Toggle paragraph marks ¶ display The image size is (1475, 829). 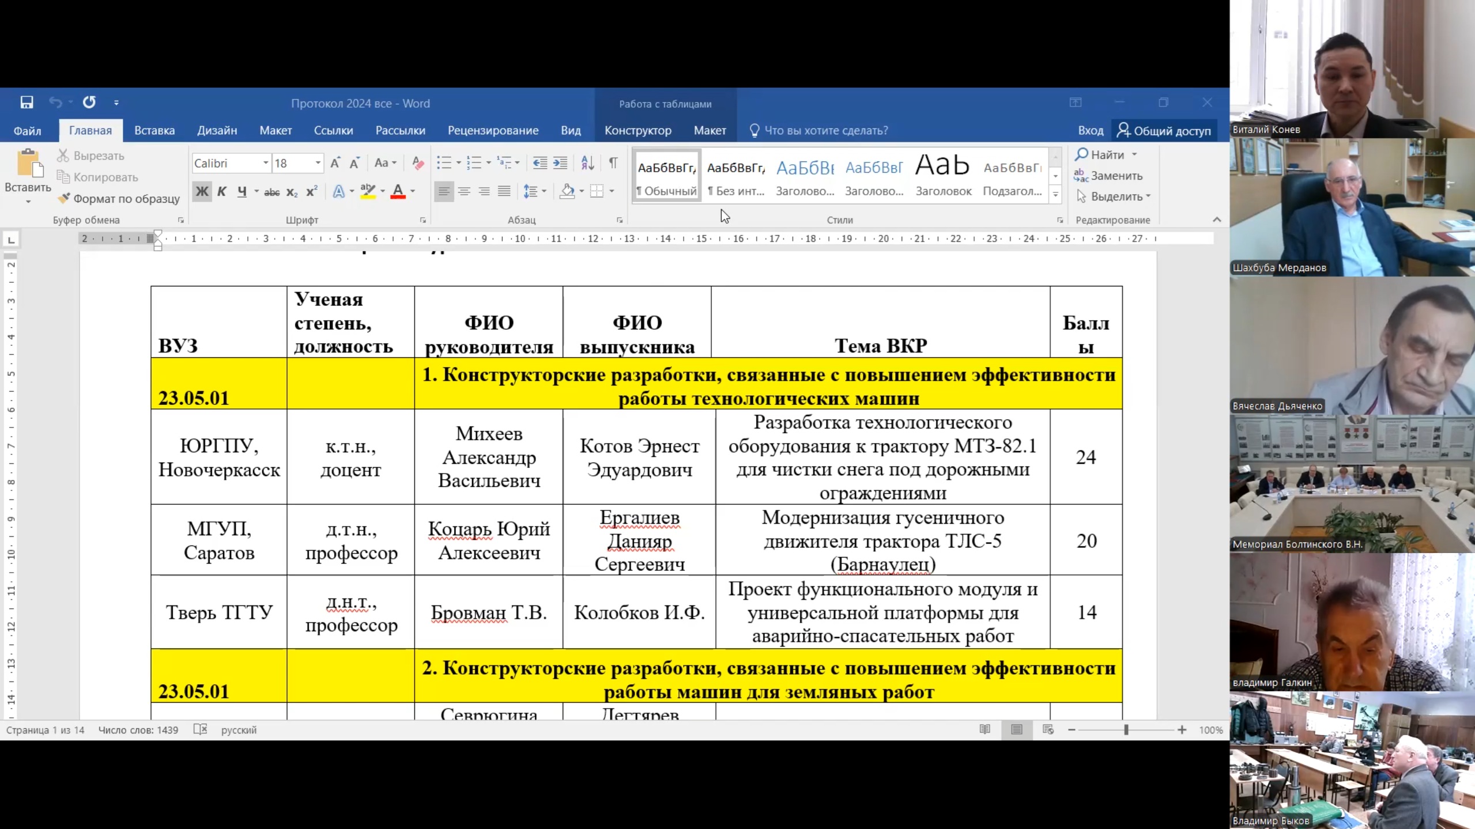point(613,163)
